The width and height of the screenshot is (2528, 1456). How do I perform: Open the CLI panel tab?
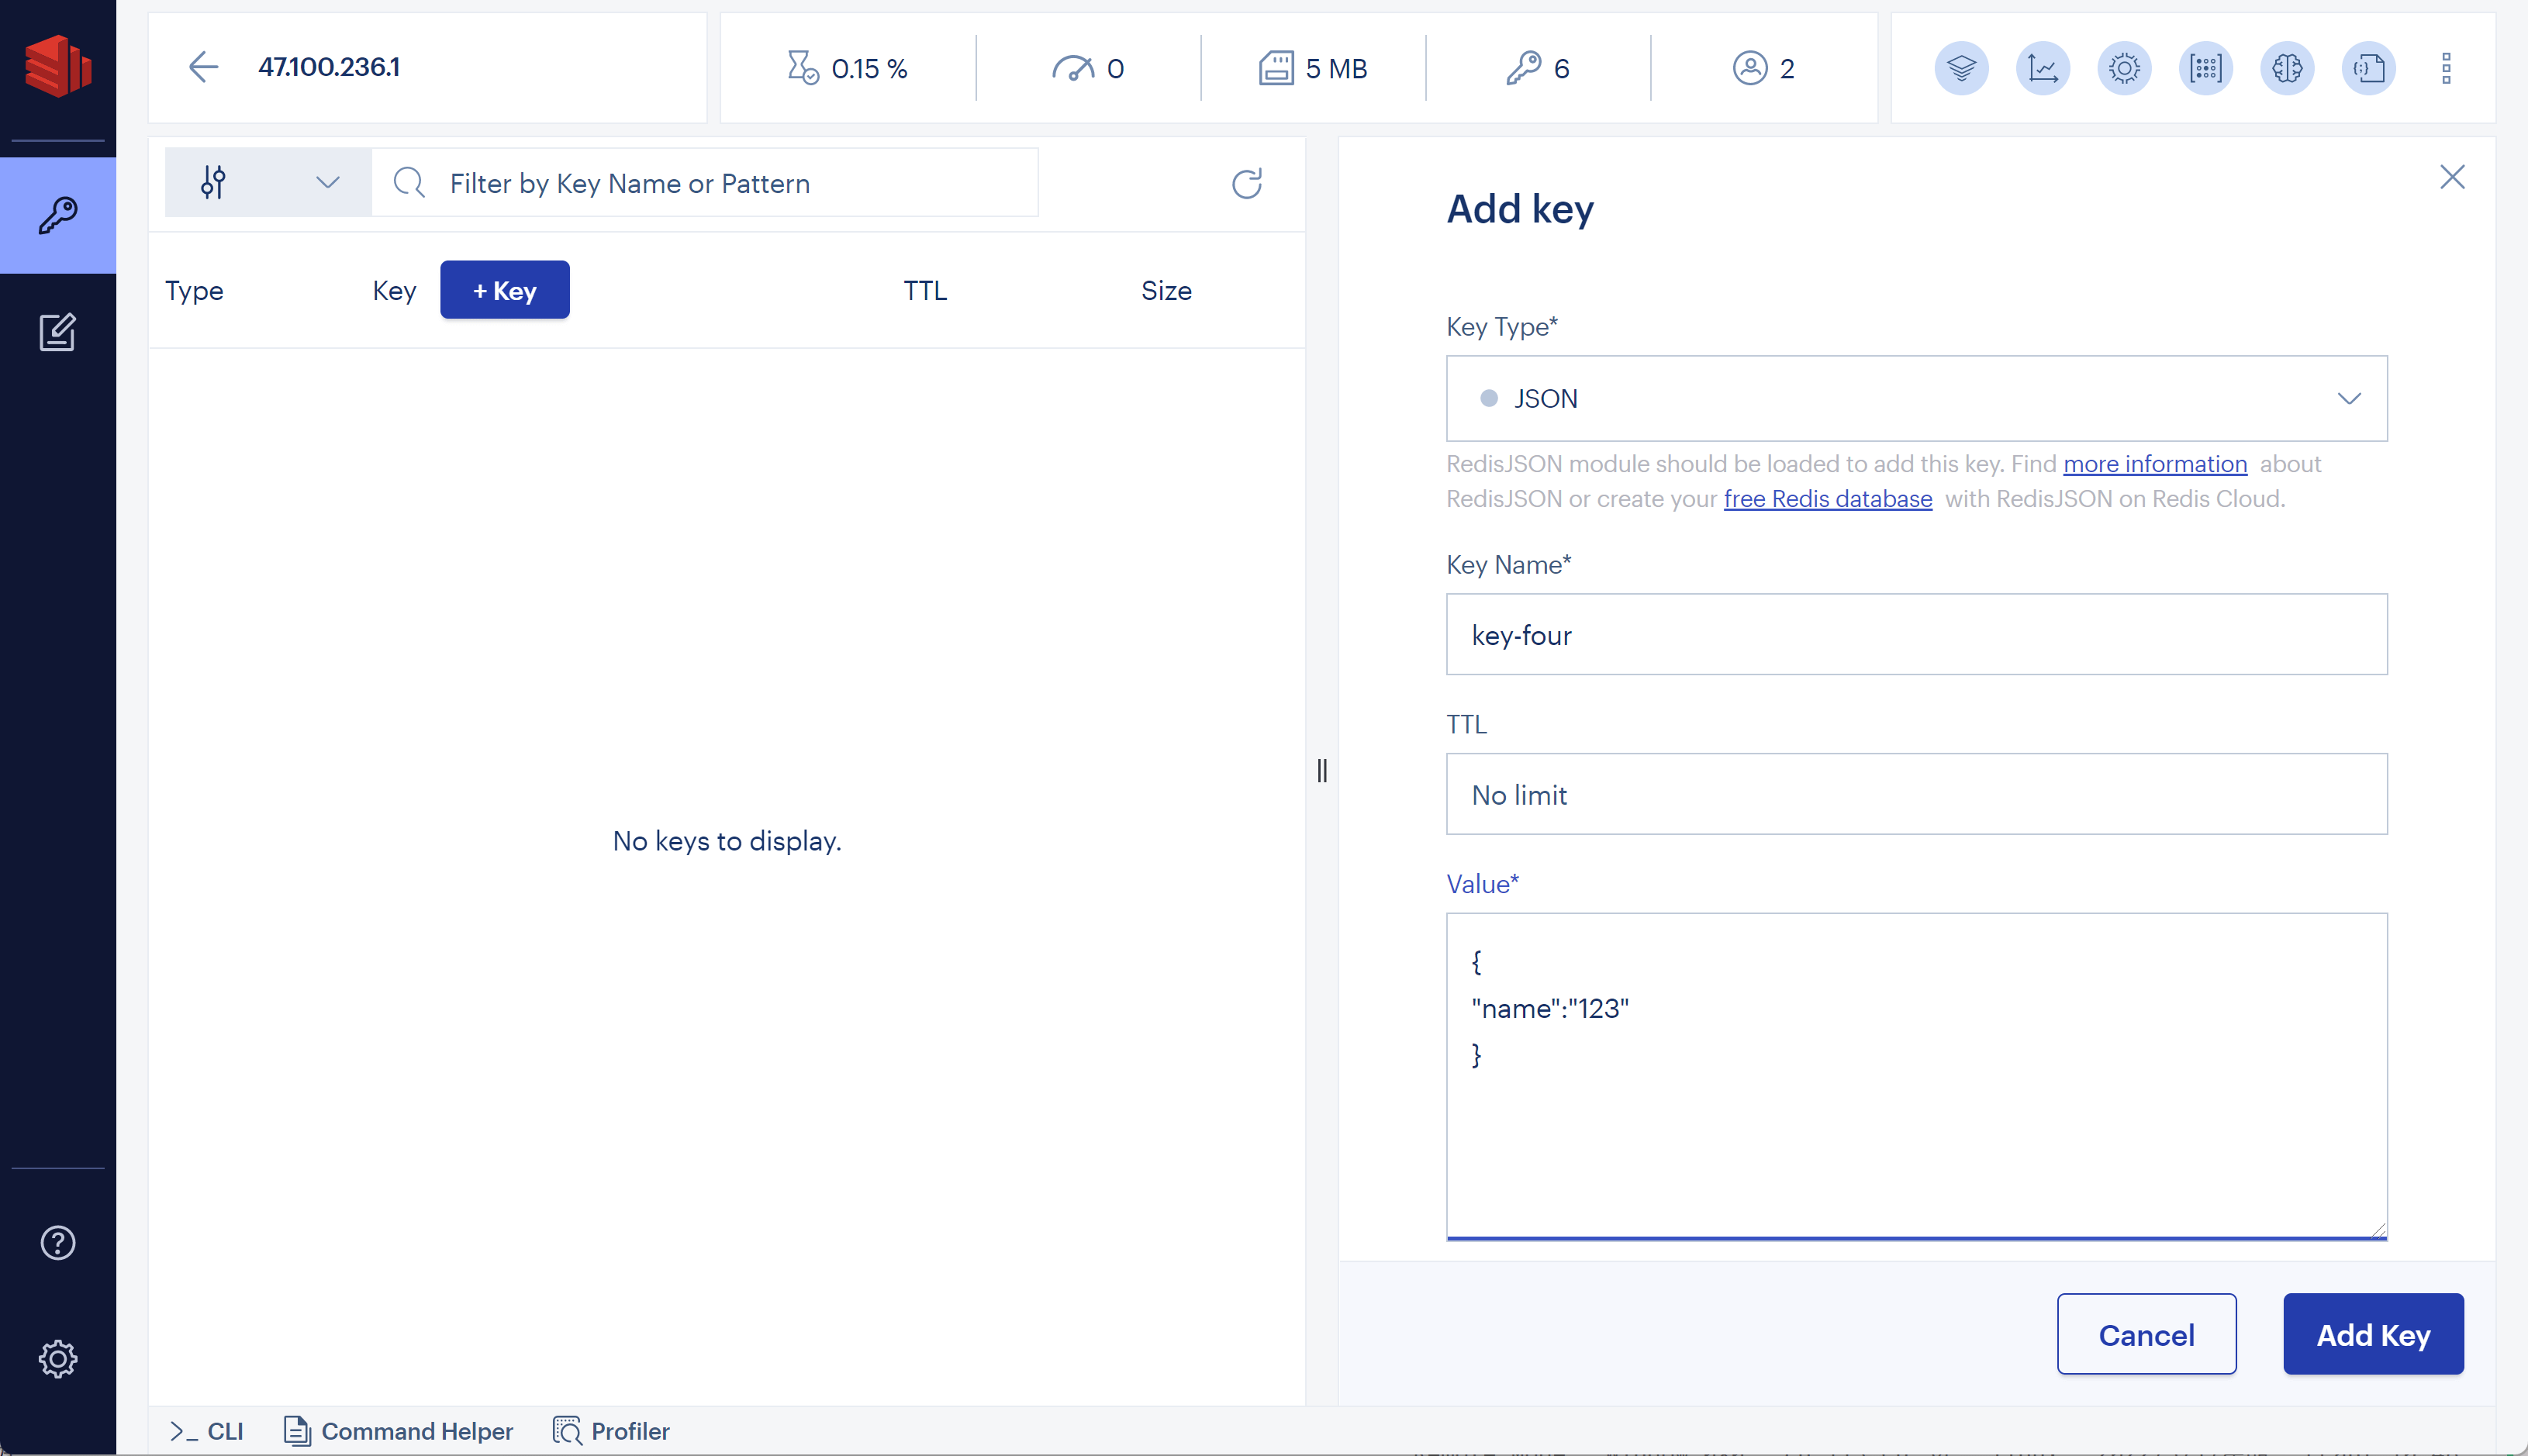click(207, 1430)
